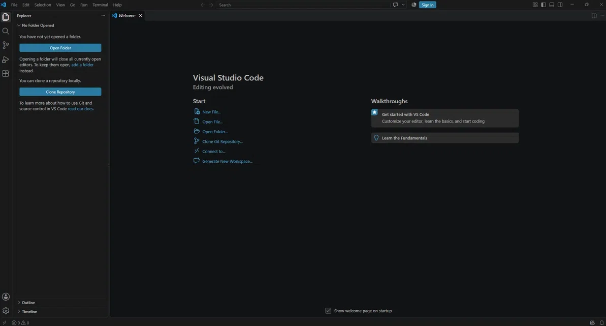606x326 pixels.
Task: Uncheck Show welcome page on startup
Action: (328, 311)
